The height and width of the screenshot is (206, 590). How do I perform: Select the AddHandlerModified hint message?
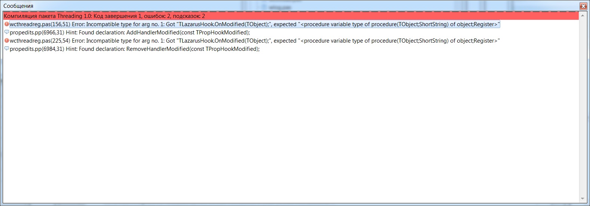(x=129, y=33)
